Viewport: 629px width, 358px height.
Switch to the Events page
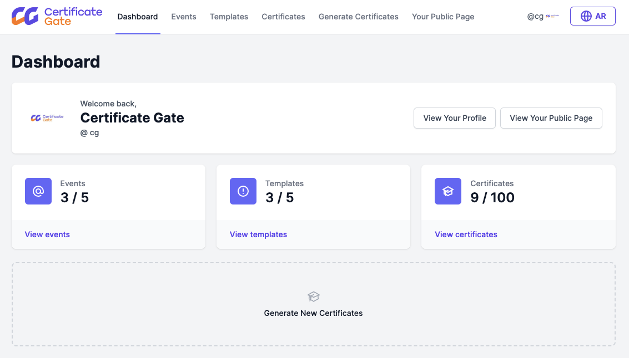point(183,17)
